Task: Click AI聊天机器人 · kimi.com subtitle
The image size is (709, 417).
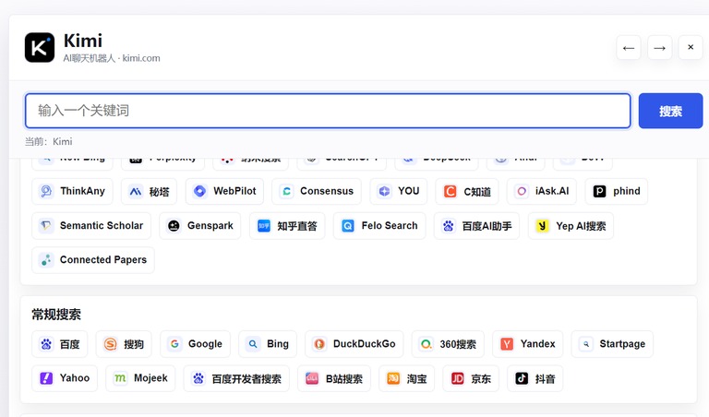Action: pos(112,58)
